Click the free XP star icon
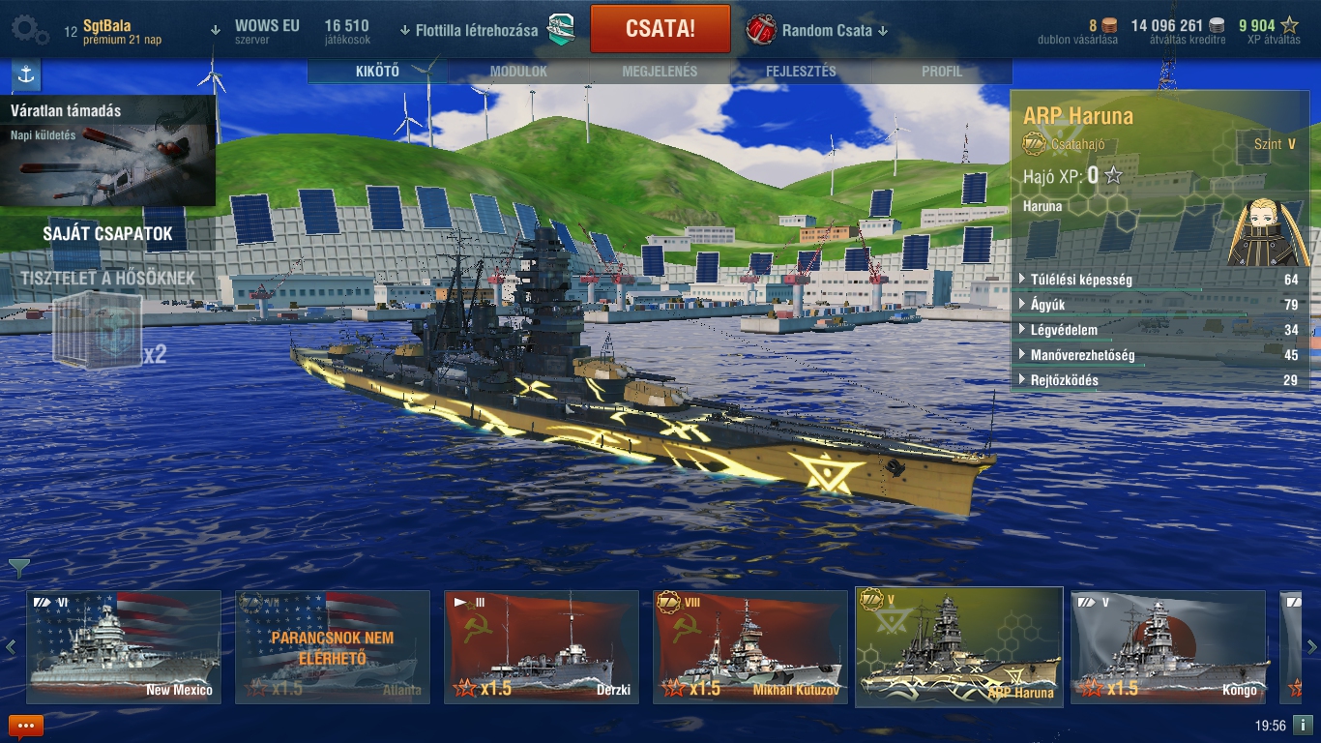 [x=1290, y=26]
